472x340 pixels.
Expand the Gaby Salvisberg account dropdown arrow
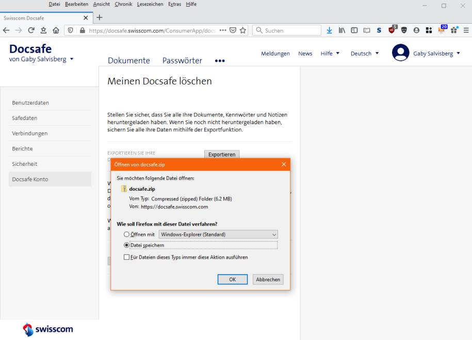[x=459, y=53]
